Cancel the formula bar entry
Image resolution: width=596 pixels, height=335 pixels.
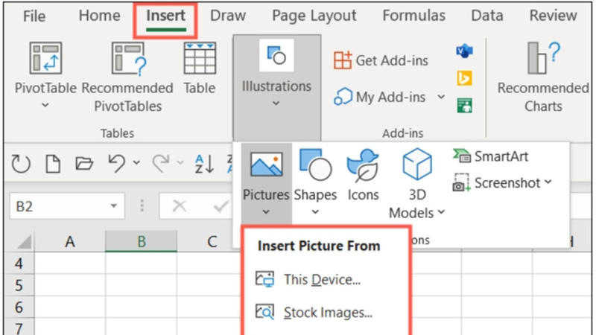179,206
